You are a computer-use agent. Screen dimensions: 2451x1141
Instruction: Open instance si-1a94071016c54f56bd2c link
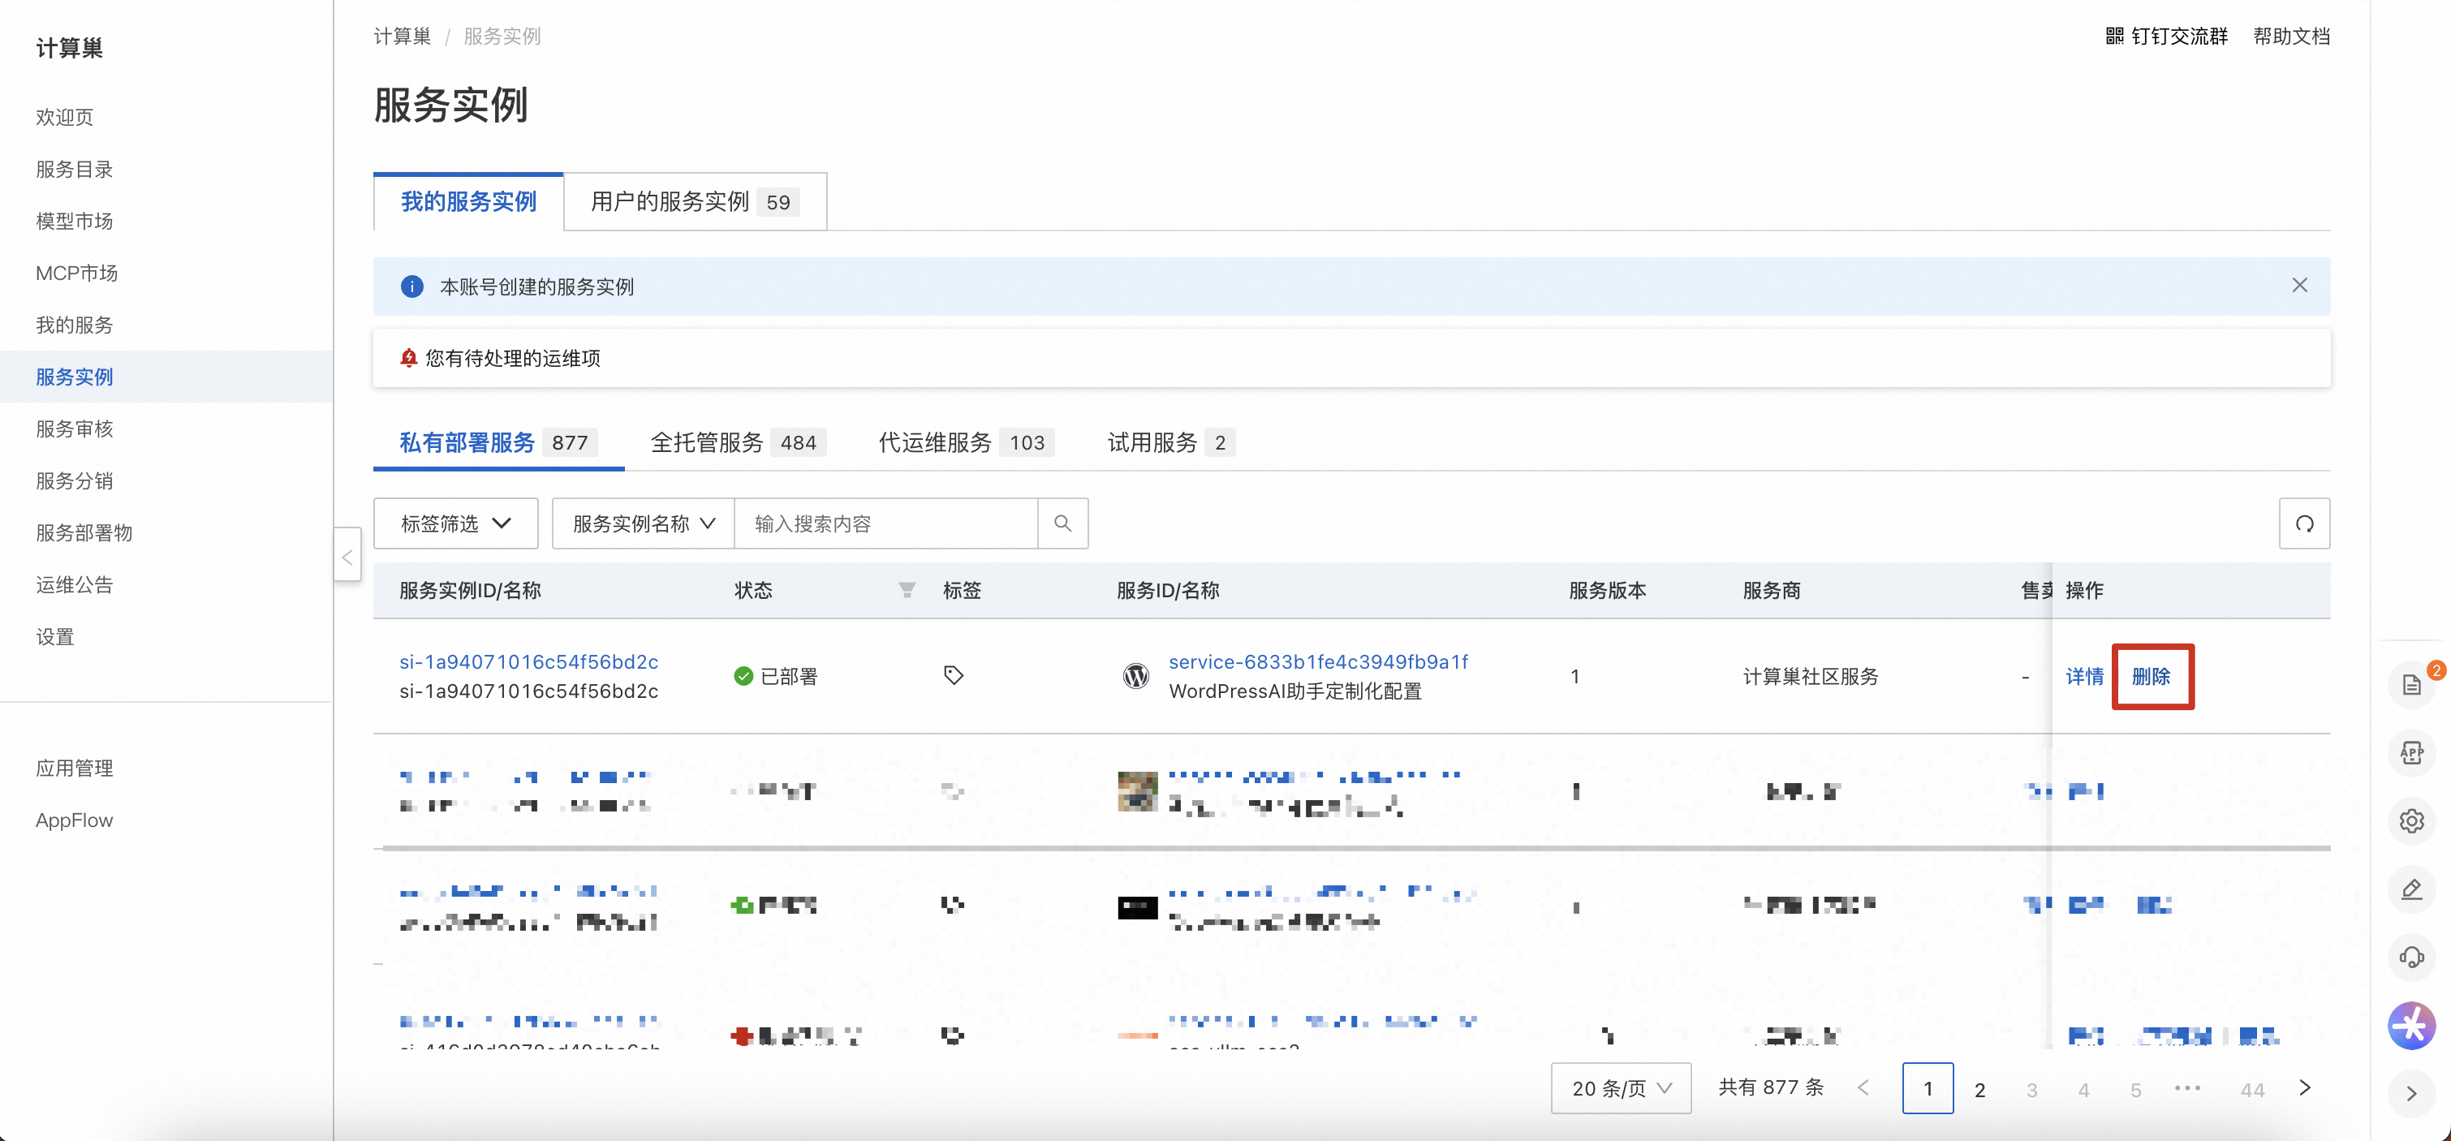(x=528, y=661)
